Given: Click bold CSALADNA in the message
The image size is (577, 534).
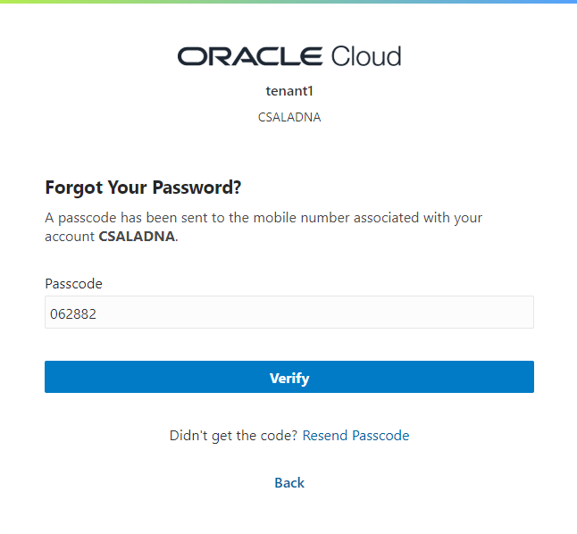Looking at the screenshot, I should (136, 237).
